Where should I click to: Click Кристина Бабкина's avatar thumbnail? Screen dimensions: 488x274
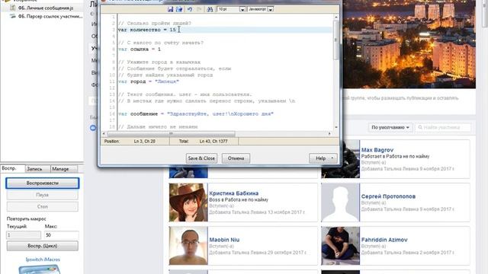click(x=188, y=202)
